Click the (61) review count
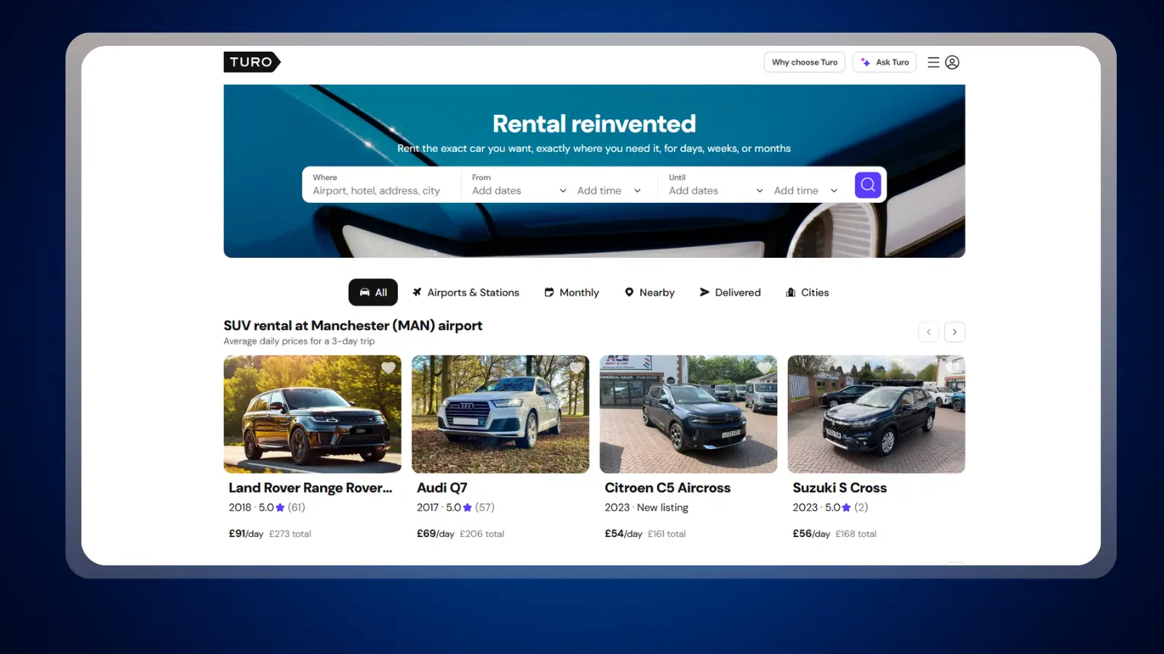 pos(296,507)
